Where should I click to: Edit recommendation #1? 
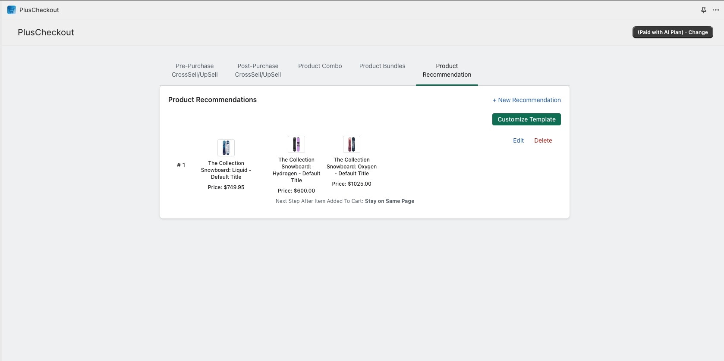518,140
